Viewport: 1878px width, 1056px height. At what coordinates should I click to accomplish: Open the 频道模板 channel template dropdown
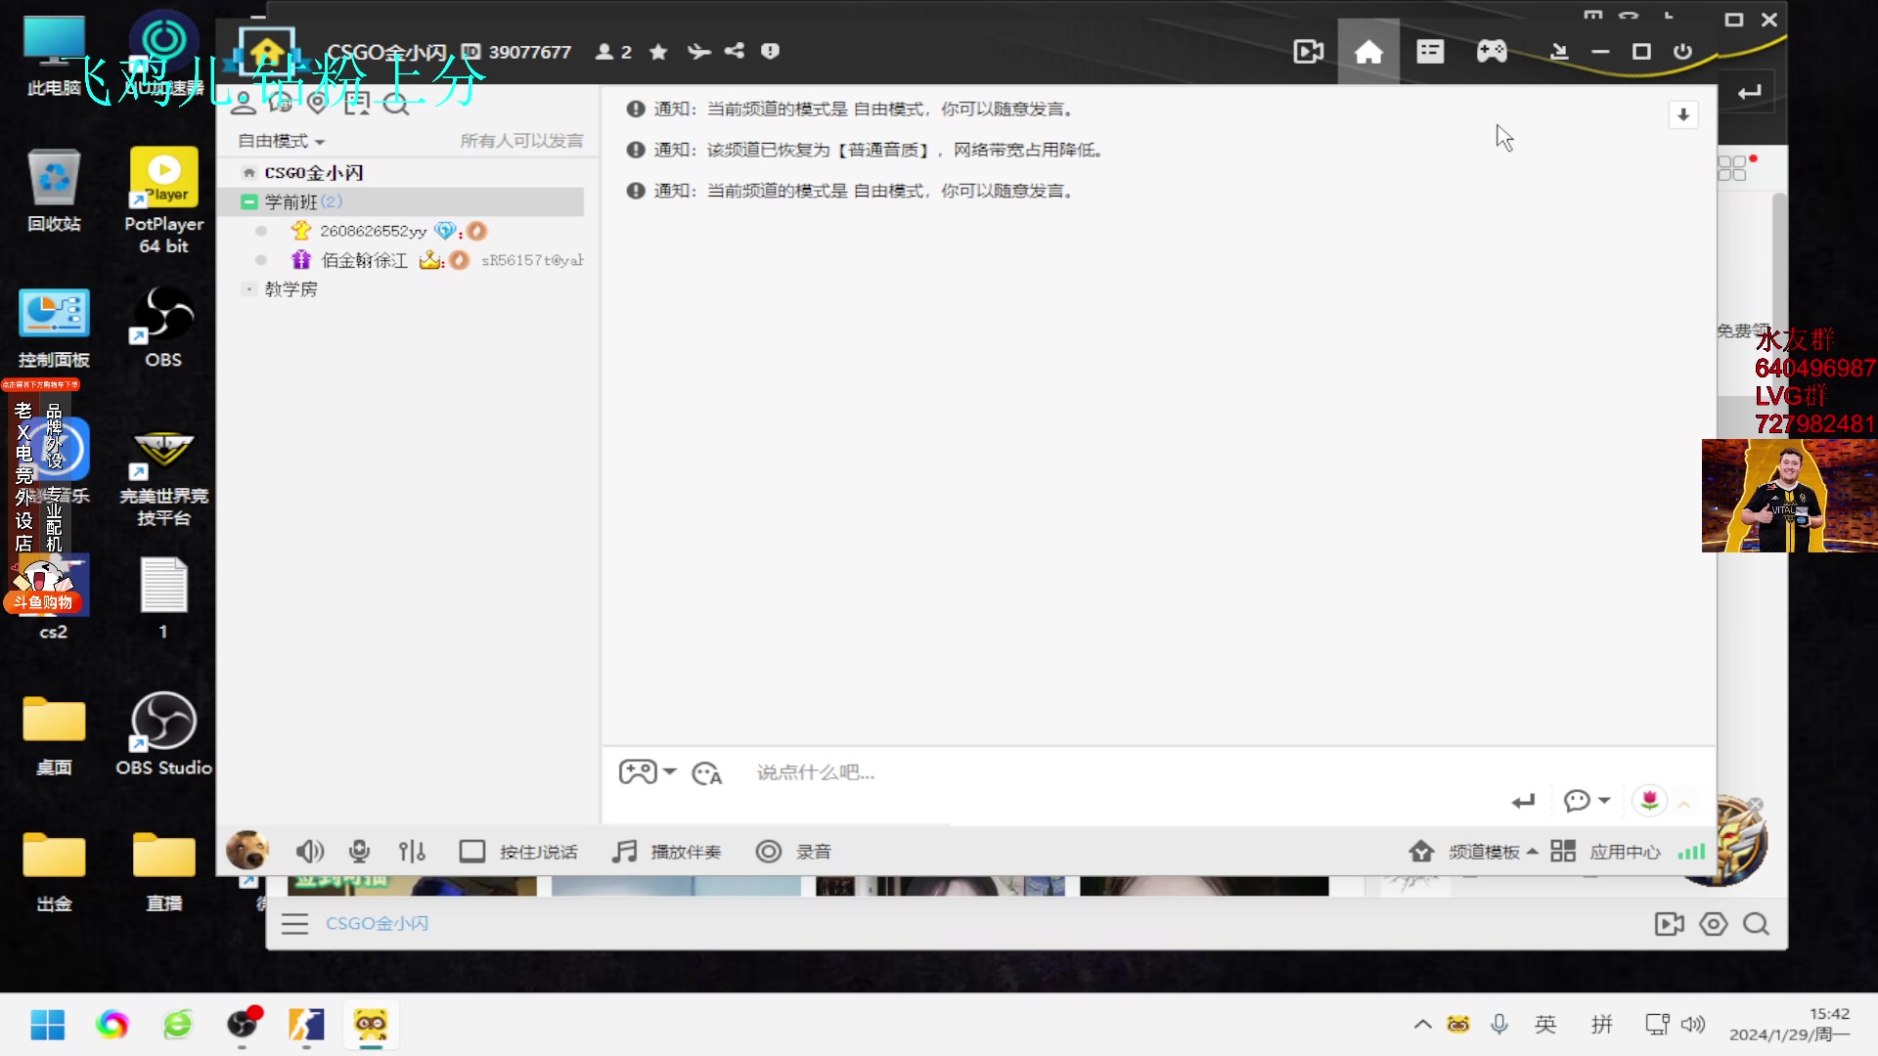tap(1485, 852)
